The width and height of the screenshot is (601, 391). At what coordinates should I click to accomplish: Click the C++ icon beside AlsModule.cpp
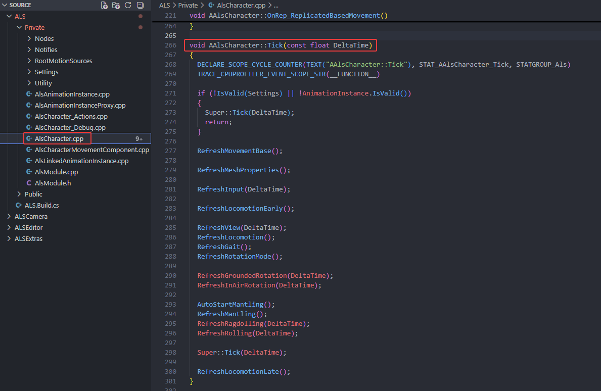[x=29, y=172]
